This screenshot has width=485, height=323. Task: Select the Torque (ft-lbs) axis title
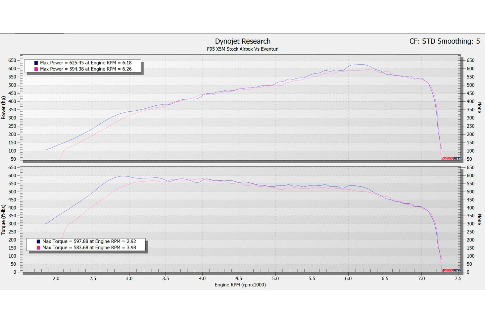pos(4,220)
